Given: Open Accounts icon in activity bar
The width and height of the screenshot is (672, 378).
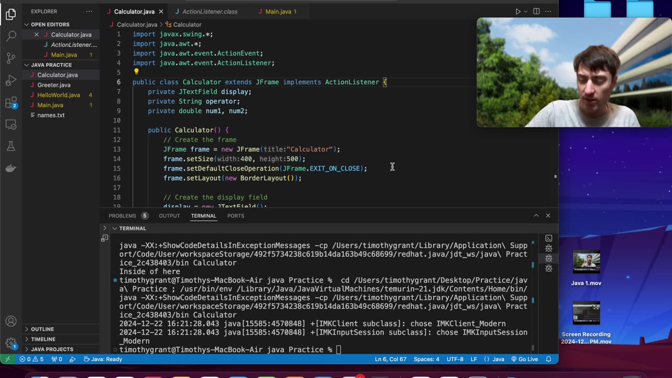Looking at the screenshot, I should tap(11, 322).
